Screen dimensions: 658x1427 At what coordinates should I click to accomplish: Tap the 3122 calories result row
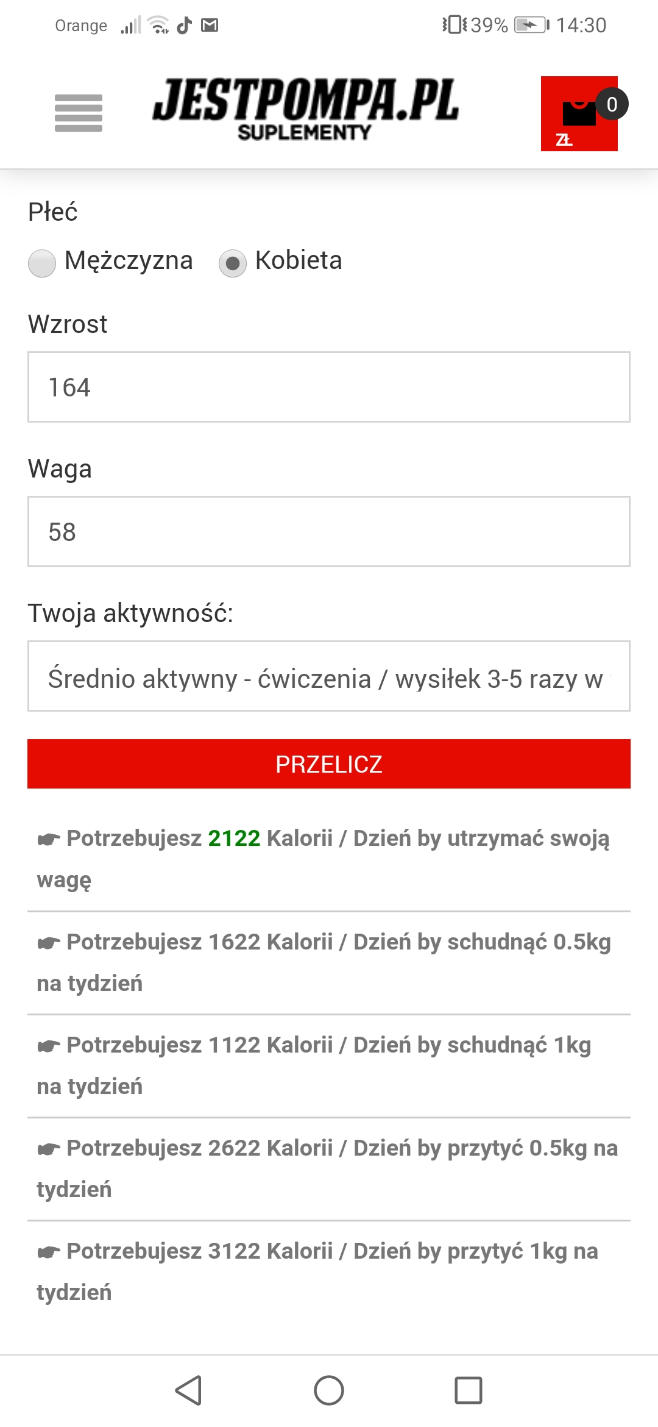(318, 1271)
